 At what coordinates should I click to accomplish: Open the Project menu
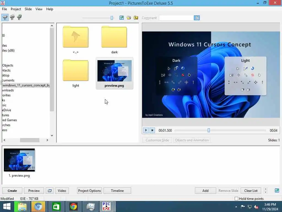point(16,9)
